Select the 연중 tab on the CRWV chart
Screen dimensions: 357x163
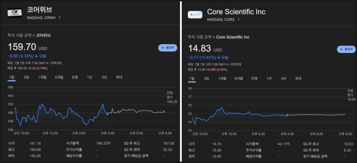tap(75, 77)
